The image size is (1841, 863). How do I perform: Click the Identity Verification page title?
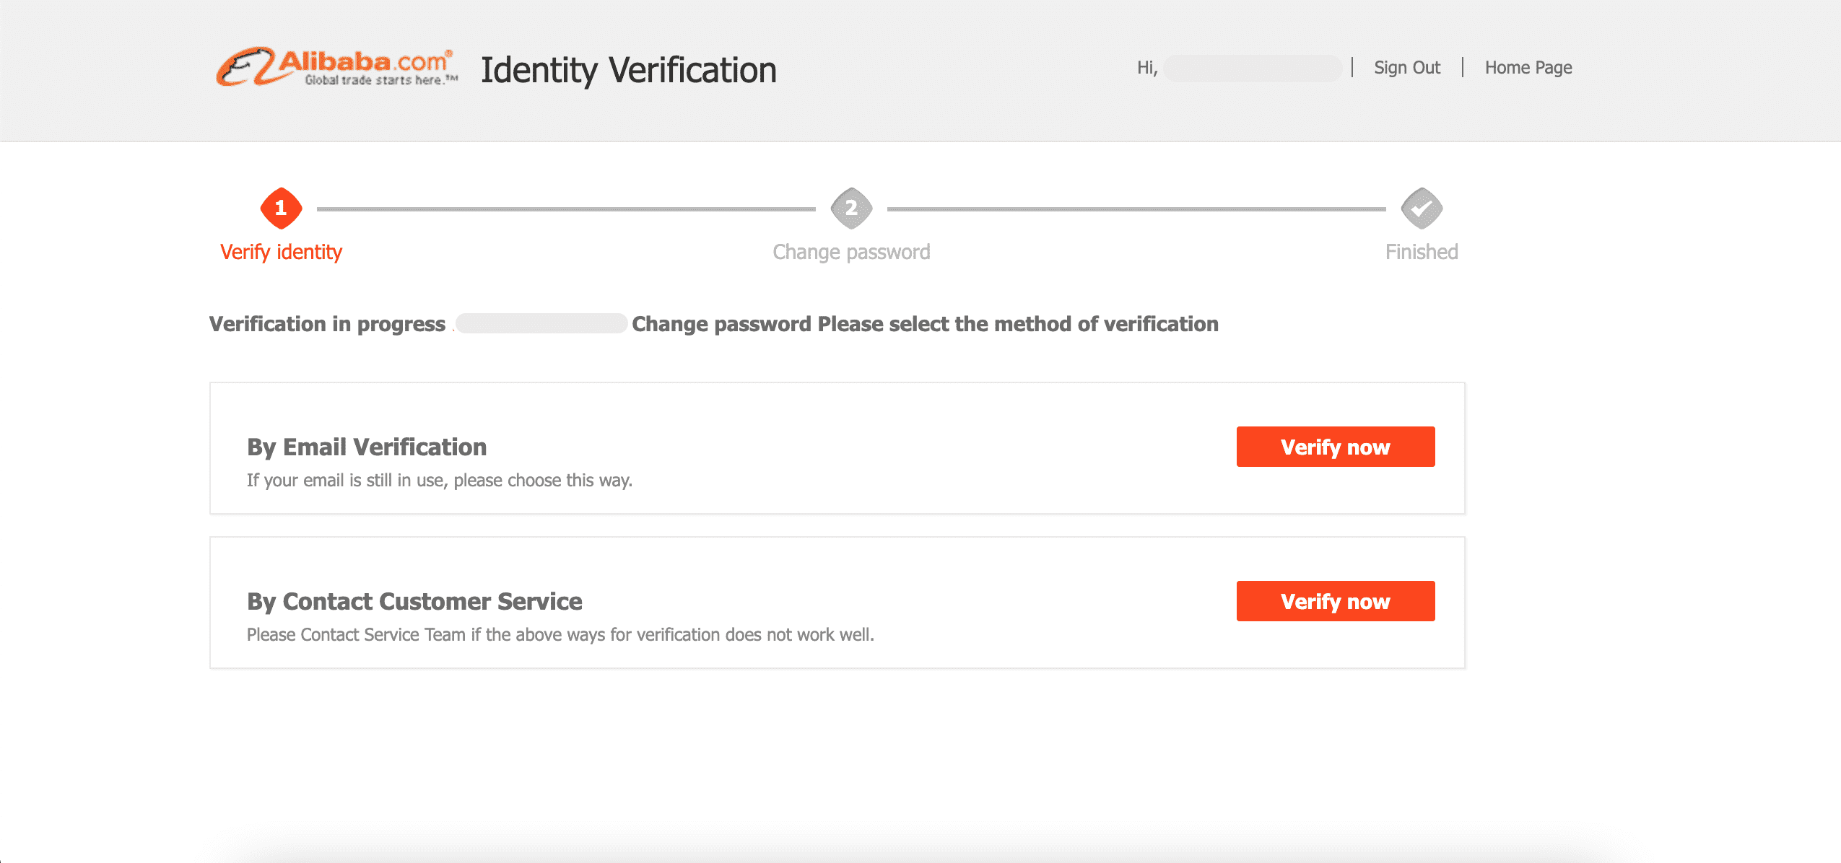(x=628, y=70)
